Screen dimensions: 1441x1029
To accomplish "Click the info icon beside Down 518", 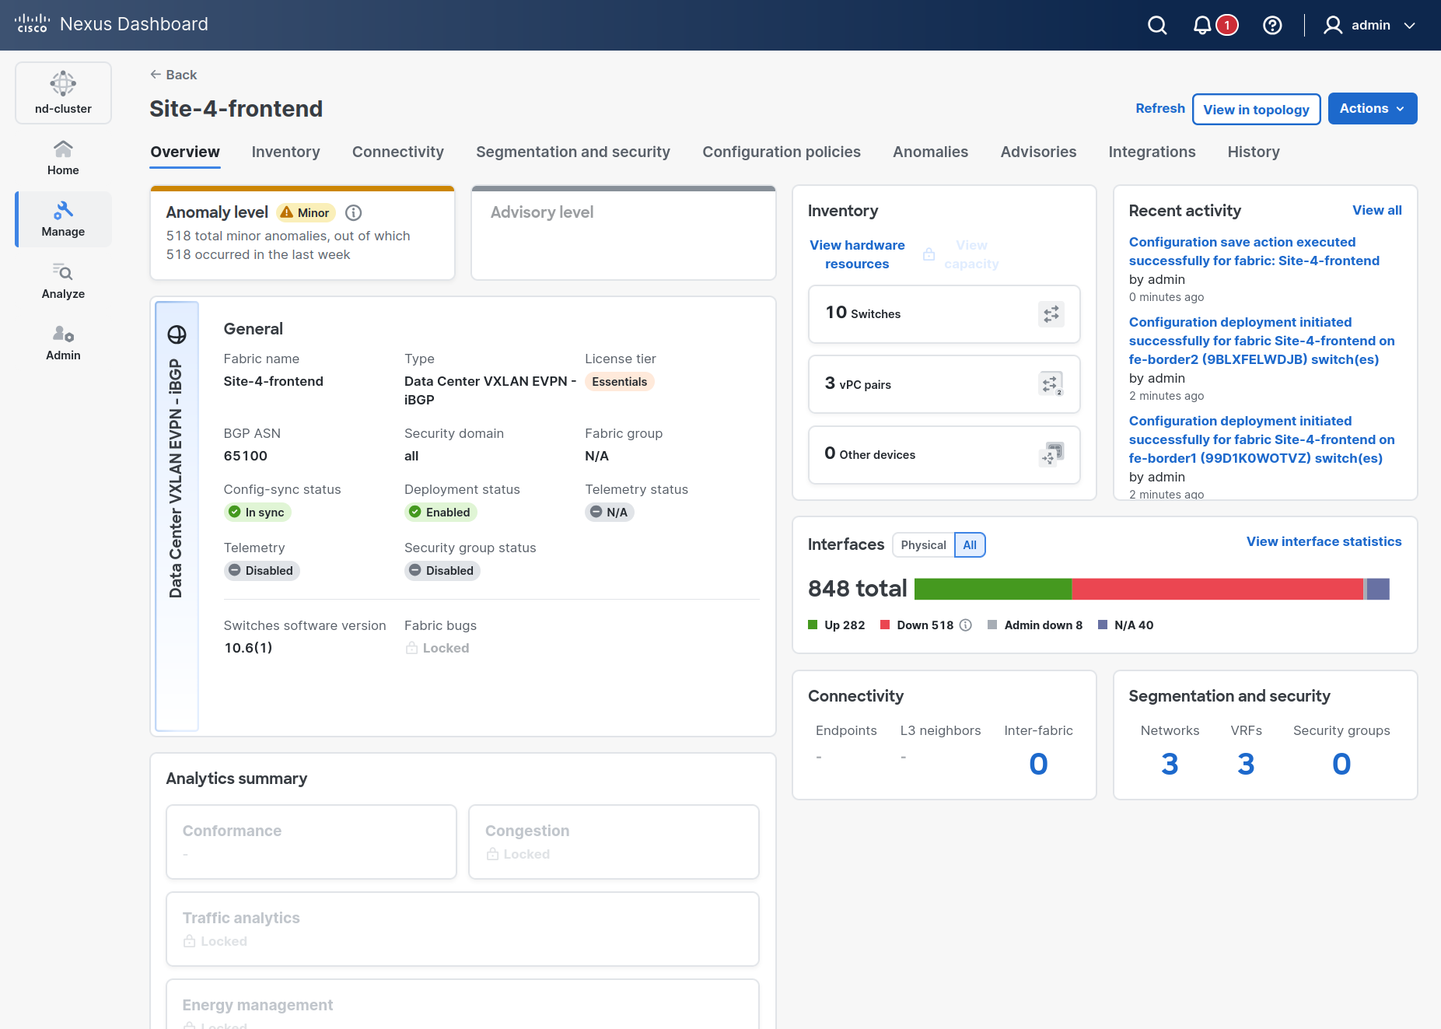I will (965, 625).
